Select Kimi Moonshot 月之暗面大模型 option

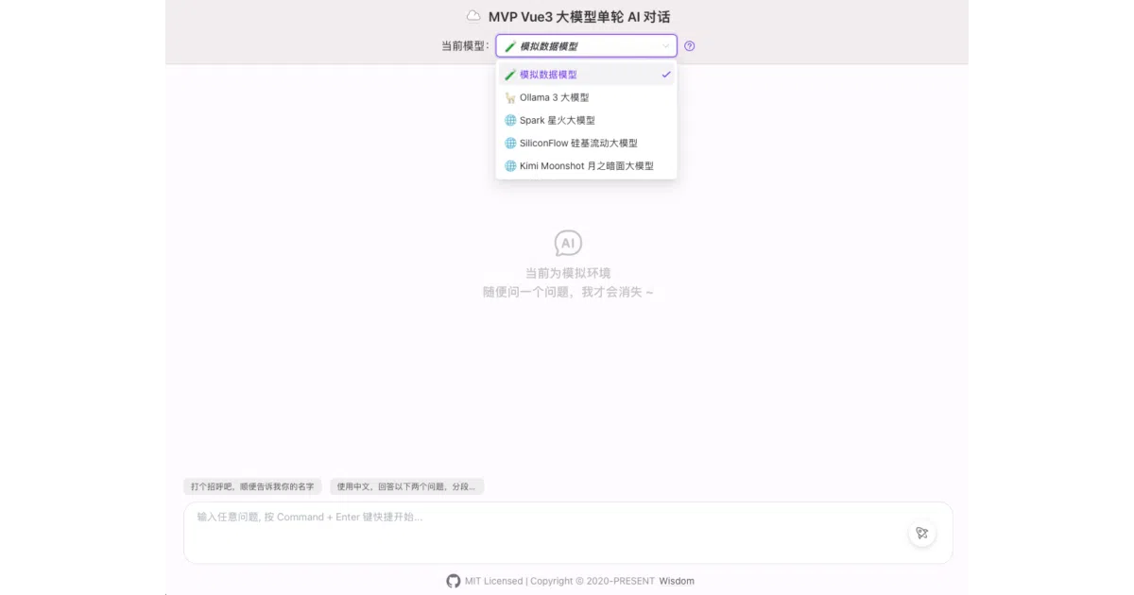click(586, 166)
